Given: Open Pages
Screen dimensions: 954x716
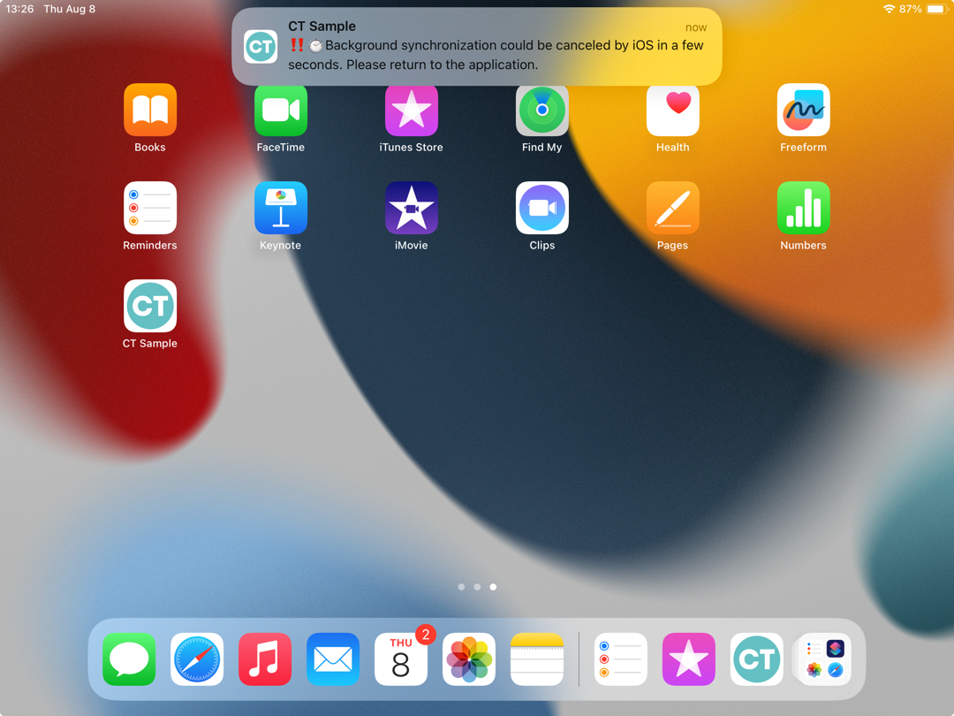Looking at the screenshot, I should pyautogui.click(x=673, y=208).
